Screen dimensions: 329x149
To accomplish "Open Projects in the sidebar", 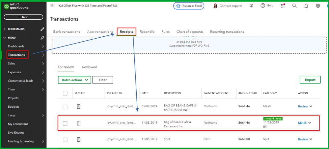I will click(13, 98).
